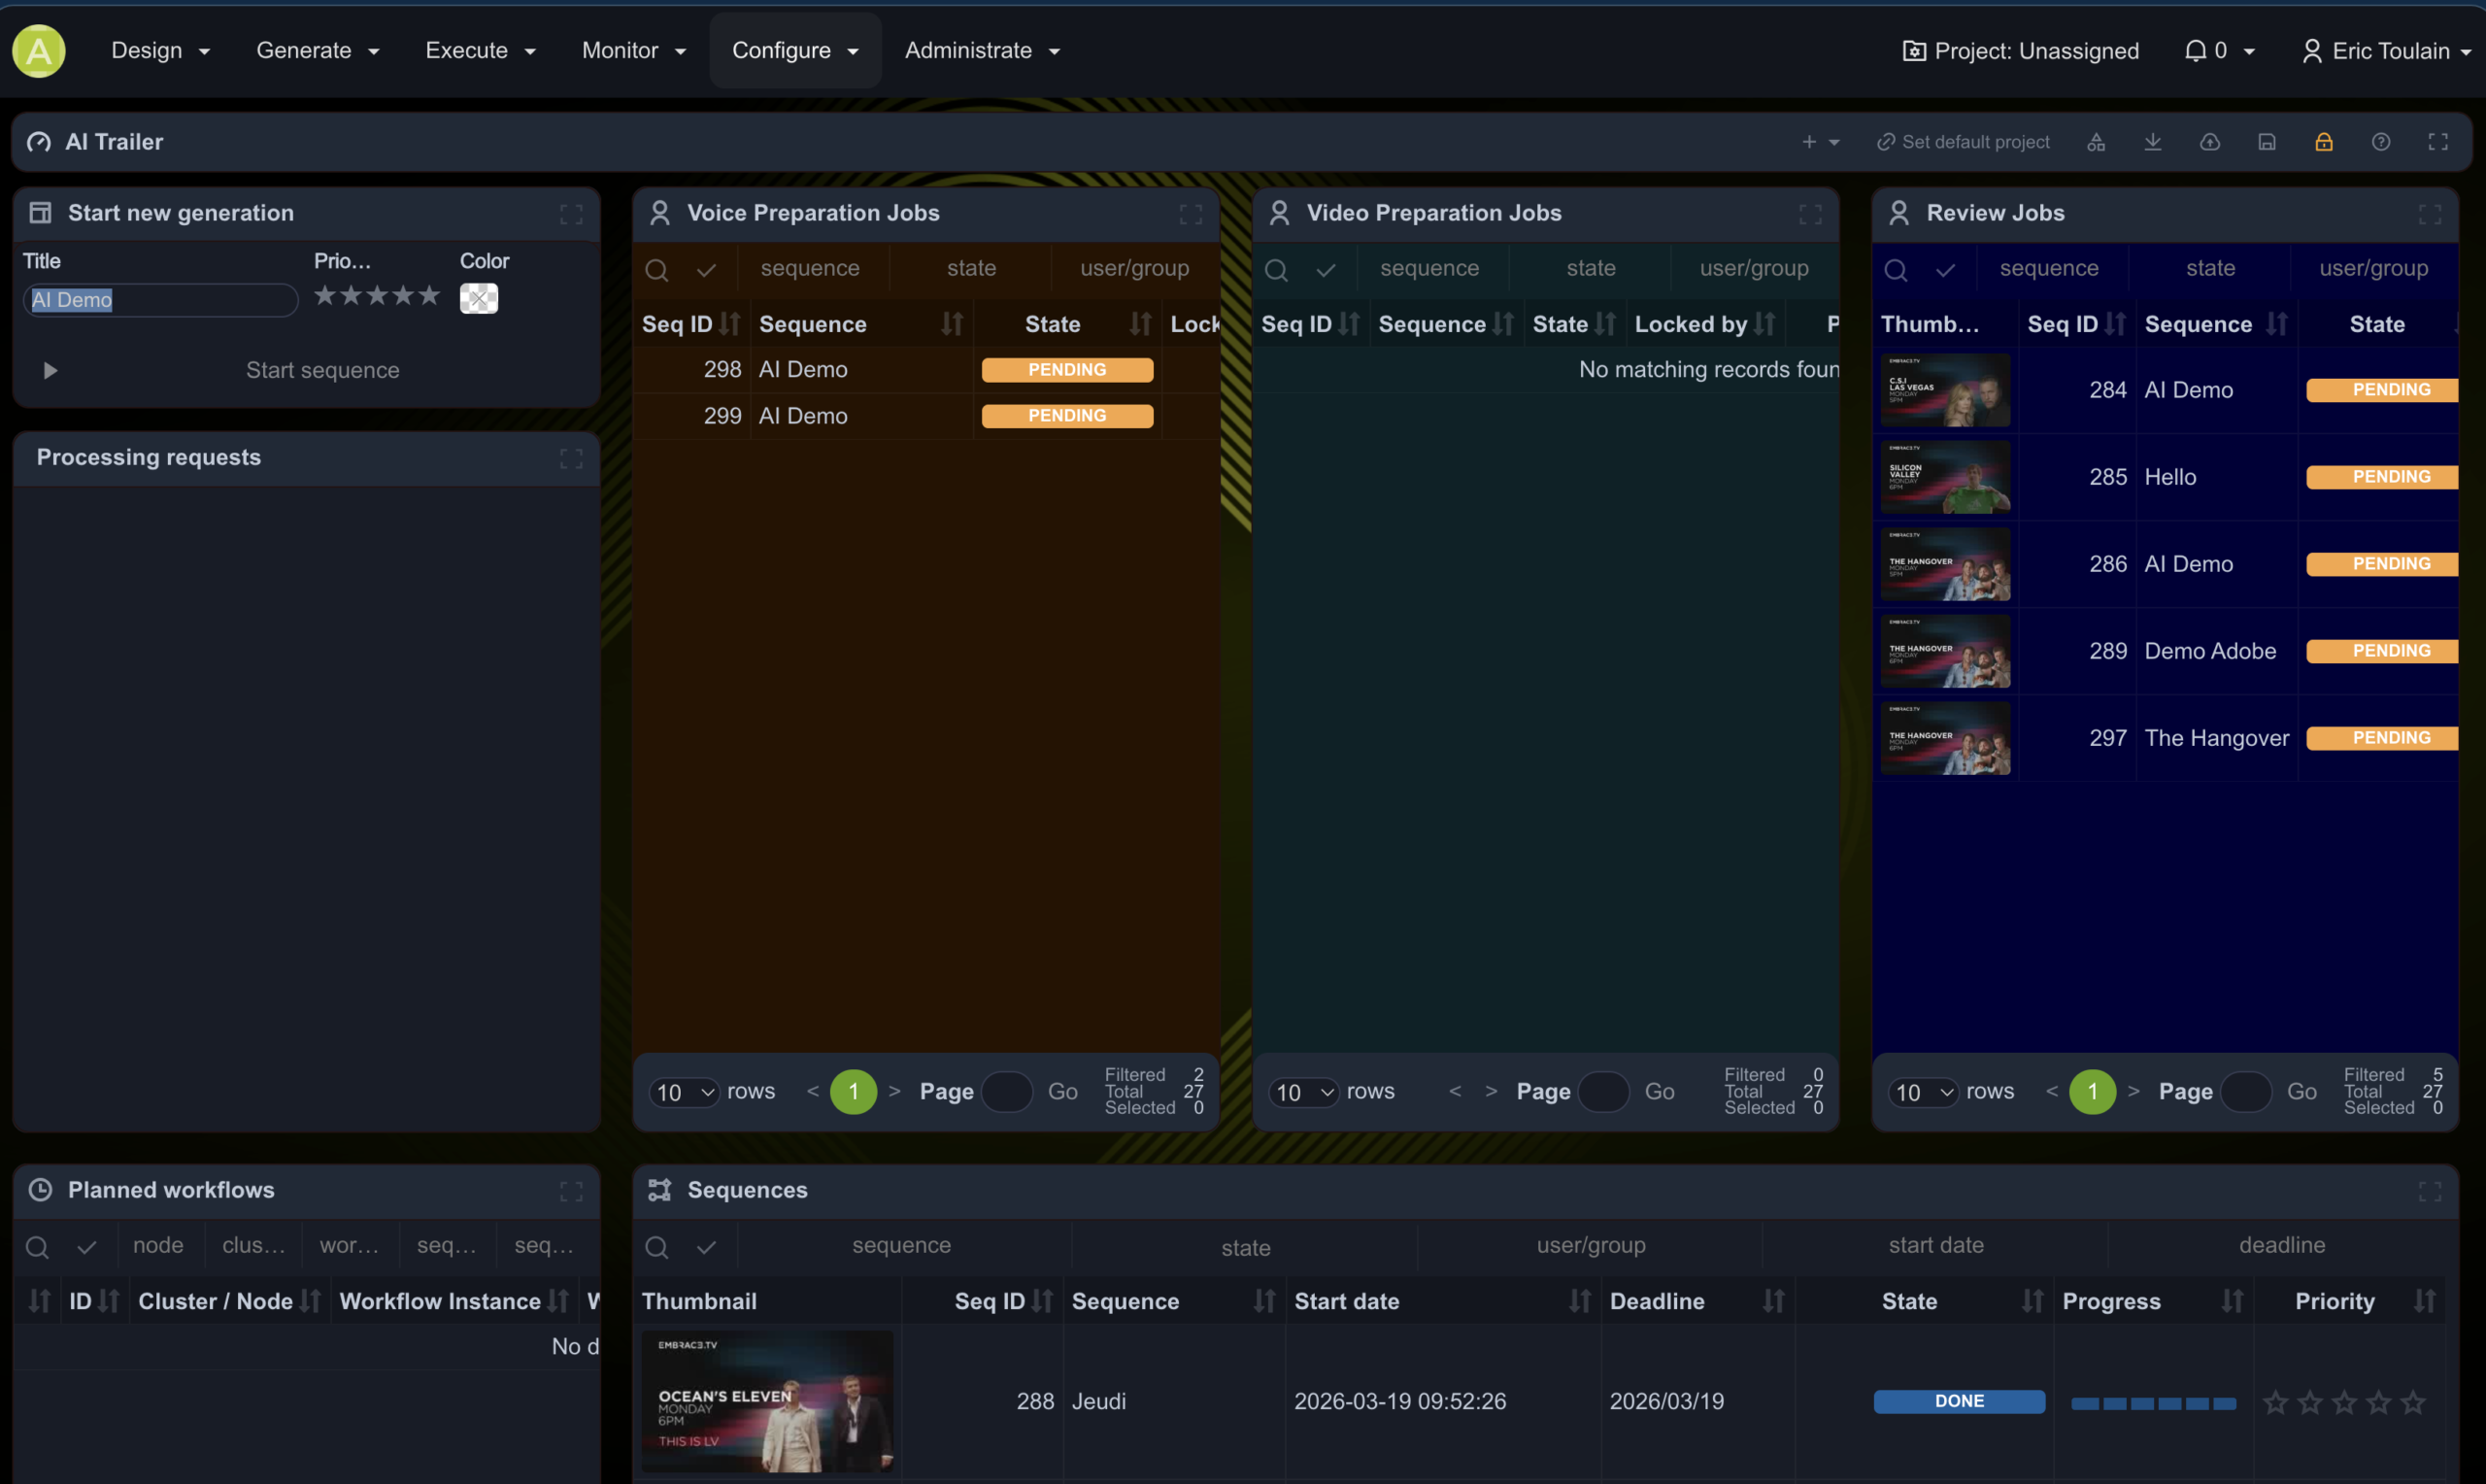This screenshot has width=2486, height=1484.
Task: Click the cloud upload icon
Action: 2210,142
